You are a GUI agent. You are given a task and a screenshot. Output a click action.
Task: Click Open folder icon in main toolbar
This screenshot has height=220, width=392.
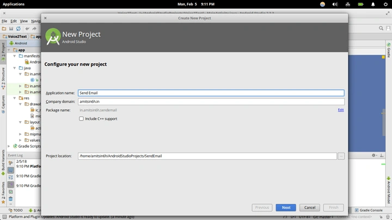[4, 29]
